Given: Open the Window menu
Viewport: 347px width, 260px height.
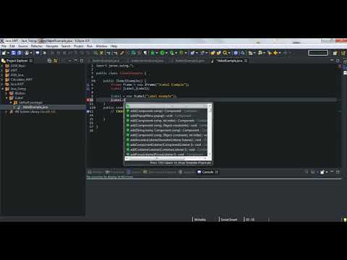Looking at the screenshot, I should tap(101, 46).
